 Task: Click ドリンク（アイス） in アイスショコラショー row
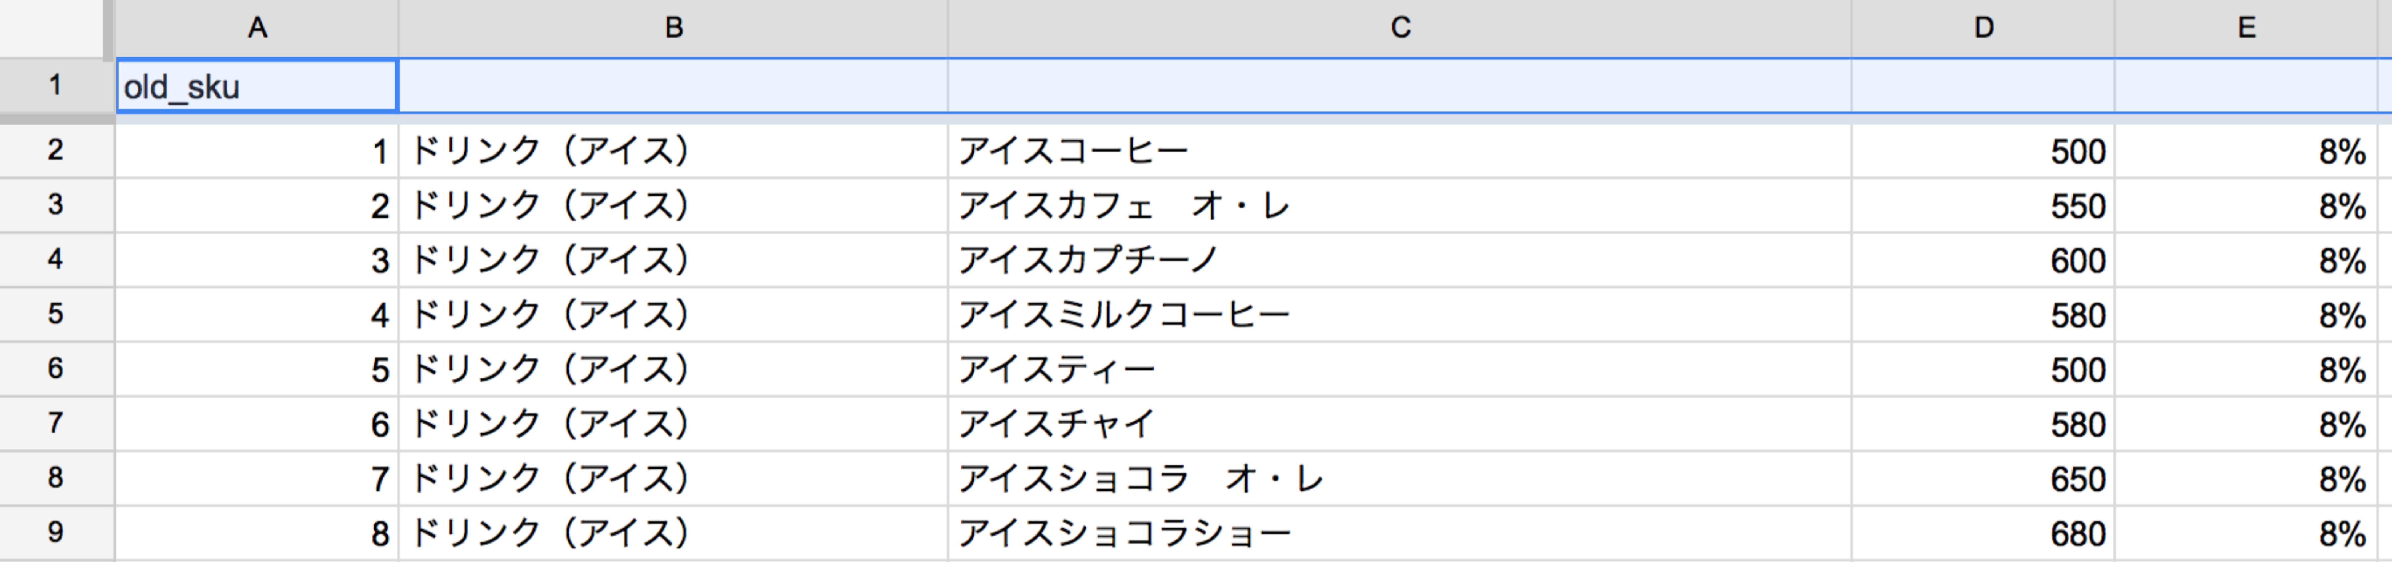[x=673, y=533]
